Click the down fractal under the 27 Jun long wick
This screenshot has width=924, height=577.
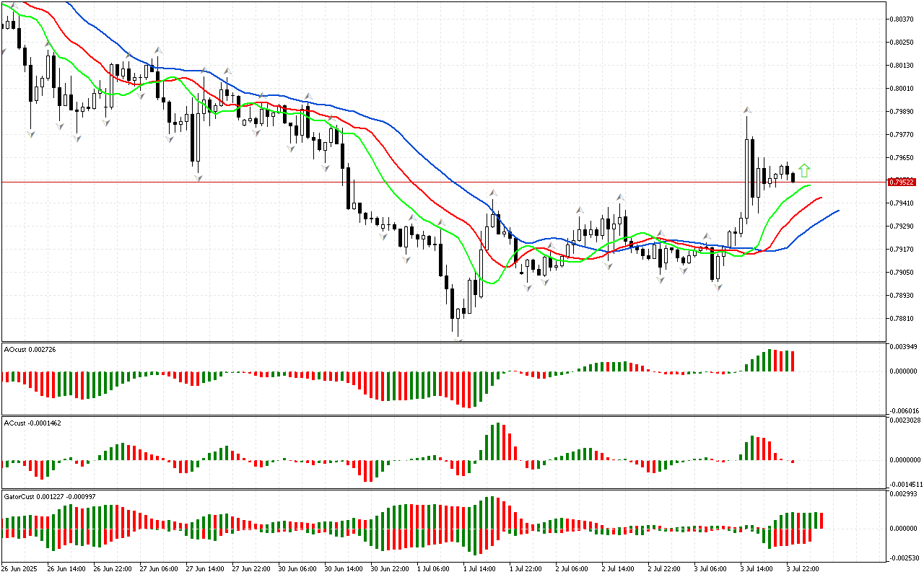(x=197, y=177)
